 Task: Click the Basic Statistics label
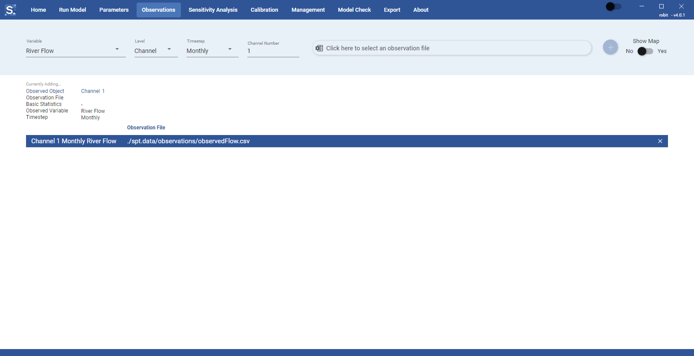point(44,104)
